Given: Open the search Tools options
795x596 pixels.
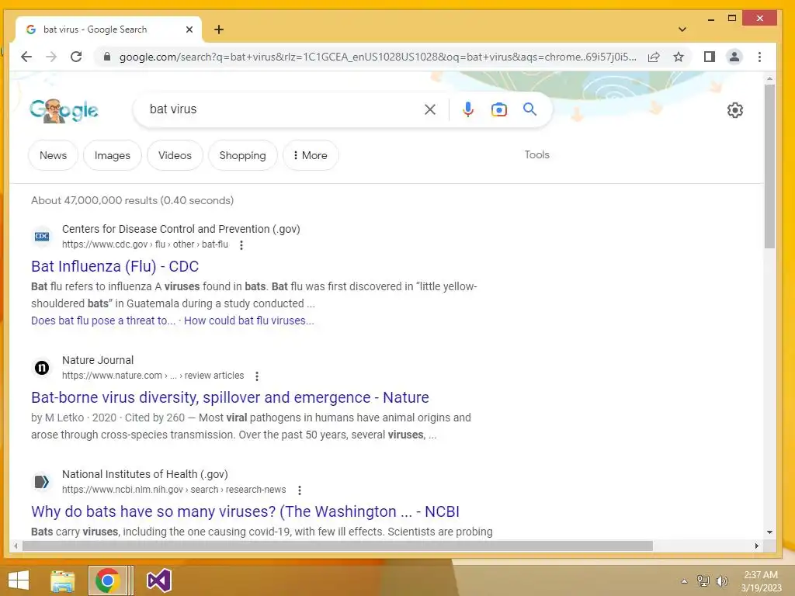Looking at the screenshot, I should pyautogui.click(x=537, y=154).
